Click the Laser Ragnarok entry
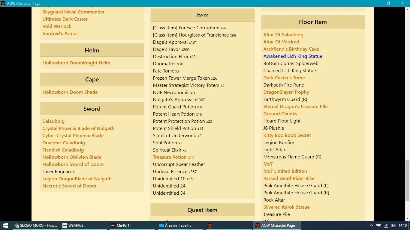The width and height of the screenshot is (410, 230). [x=59, y=172]
